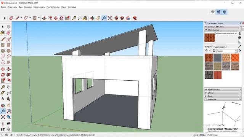Open the Файл menu
The image size is (244, 137).
coord(3,7)
